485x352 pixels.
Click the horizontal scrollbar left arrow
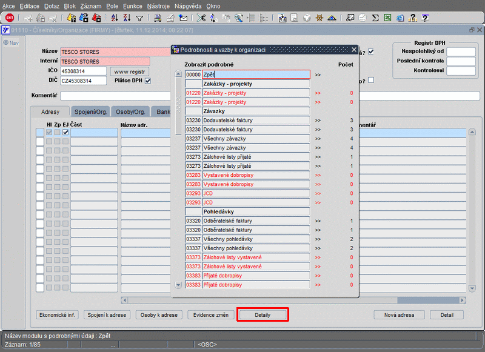(124, 300)
